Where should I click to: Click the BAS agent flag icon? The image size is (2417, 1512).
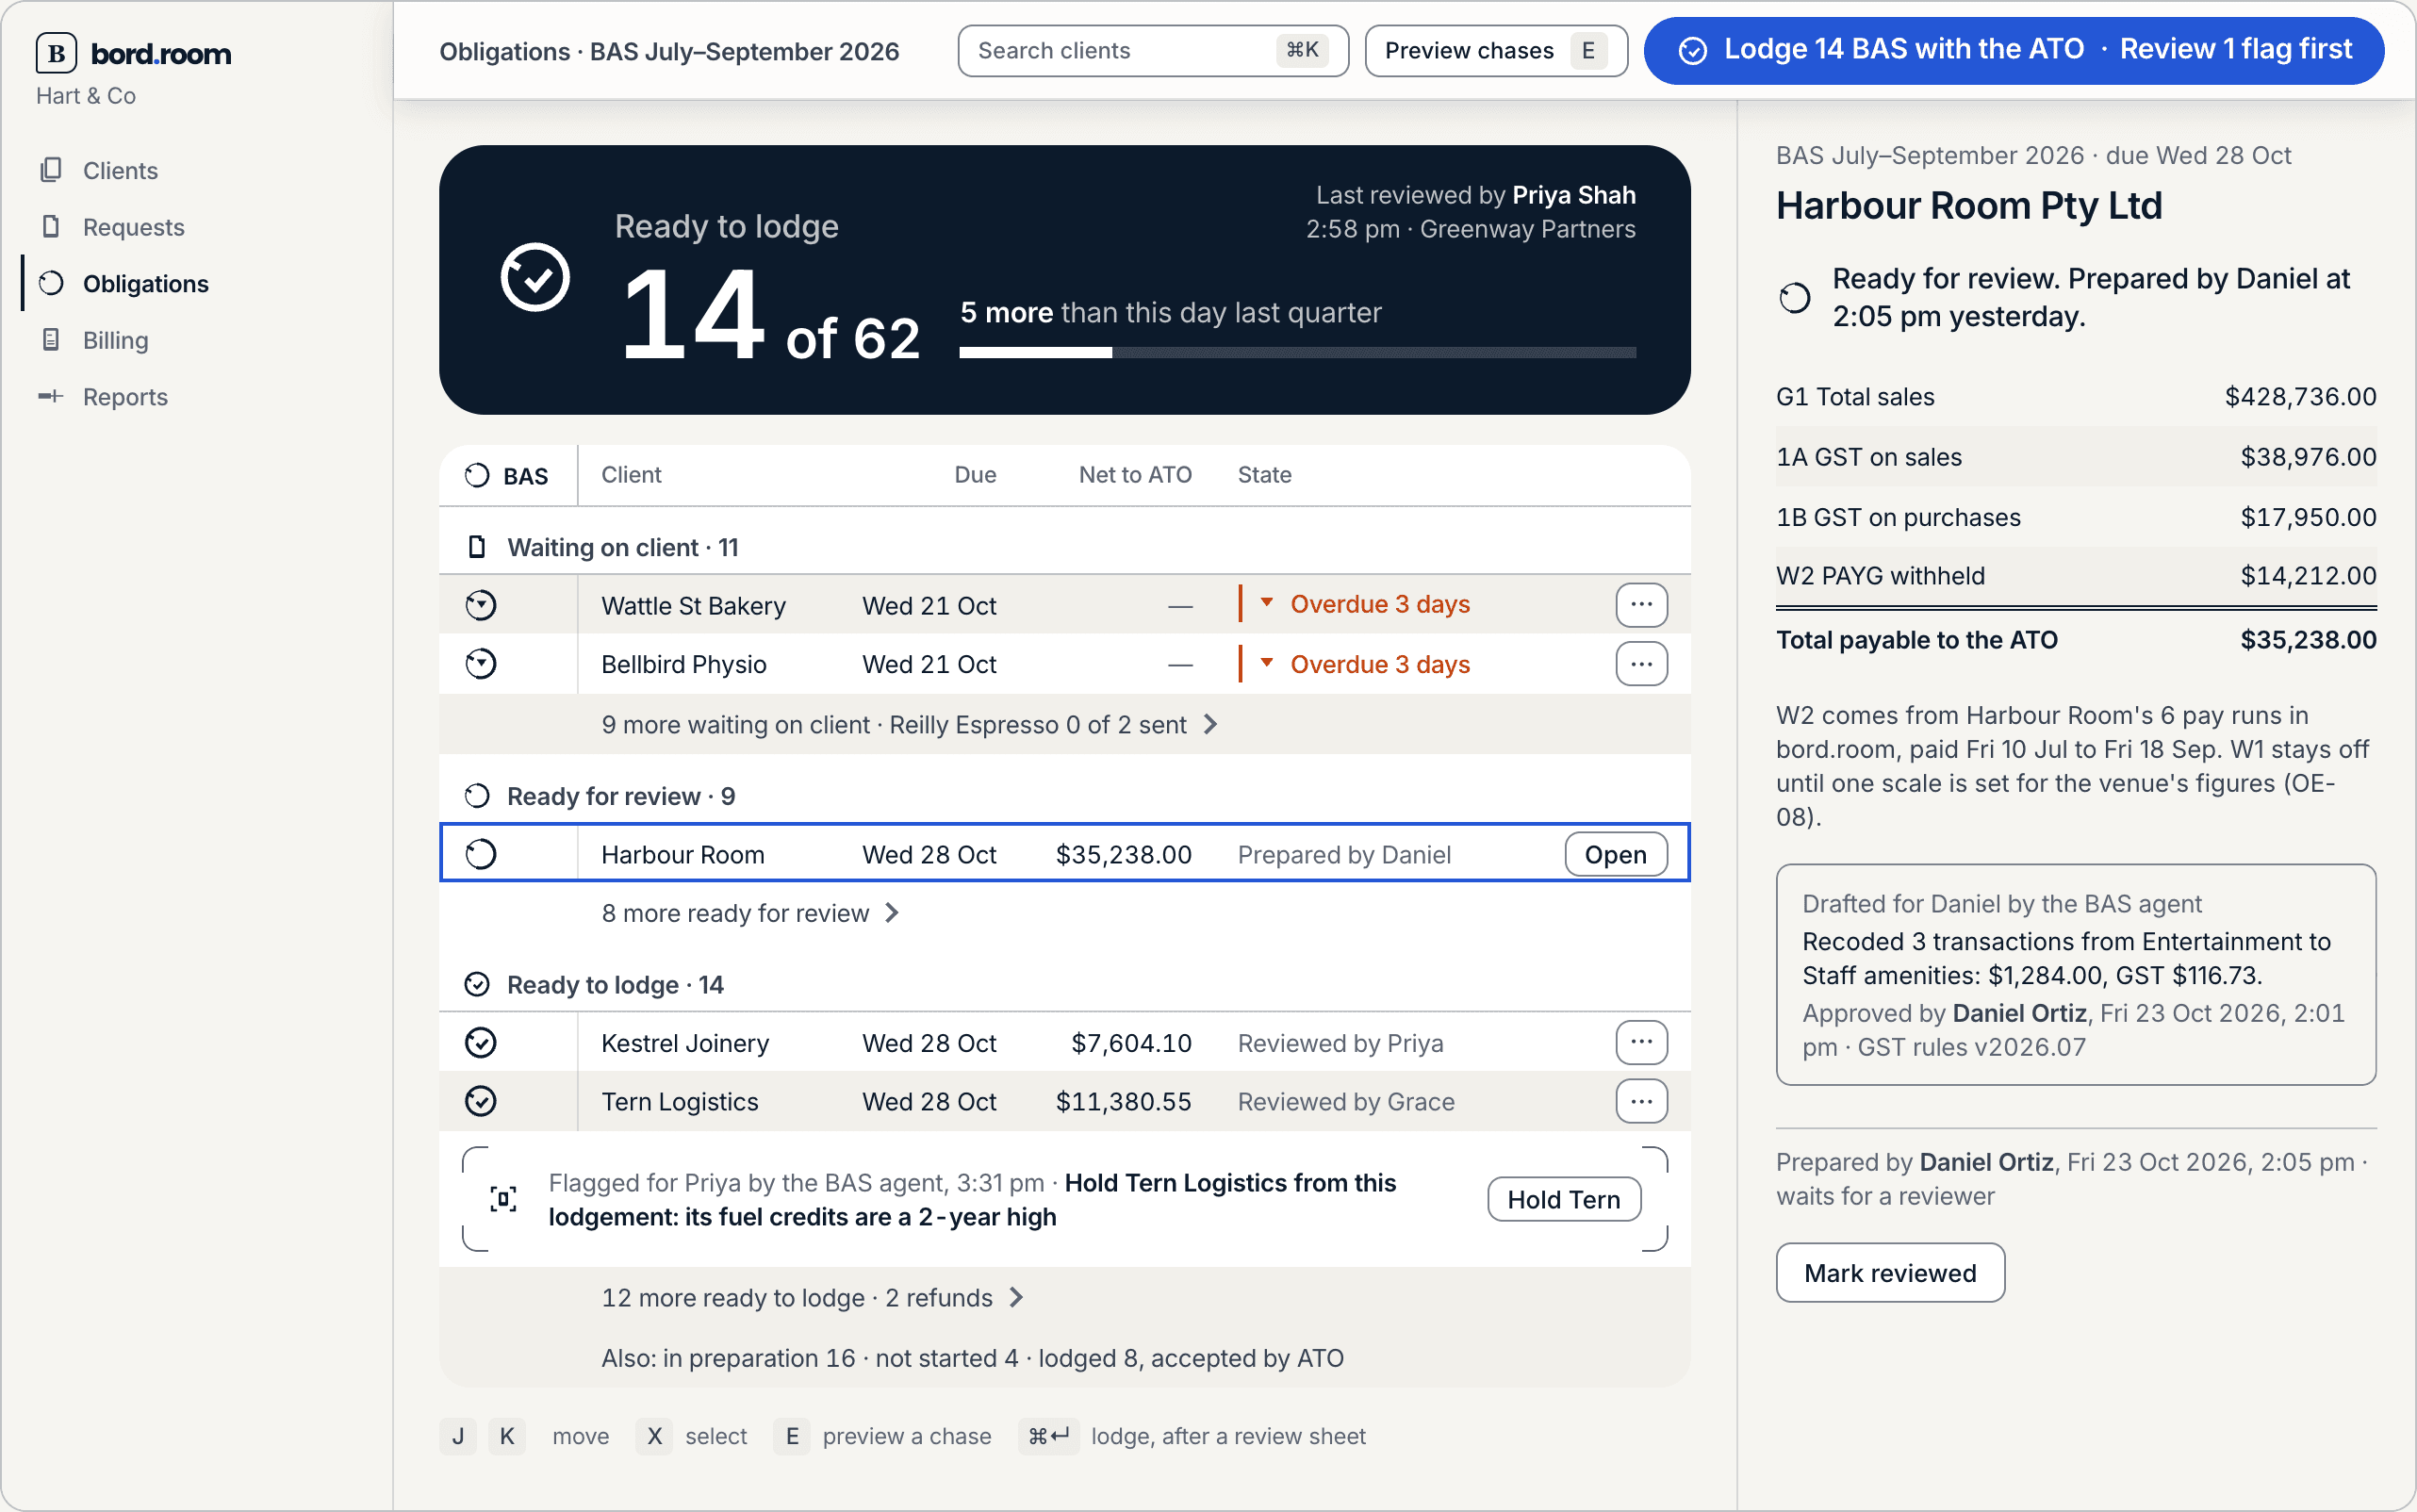click(503, 1199)
